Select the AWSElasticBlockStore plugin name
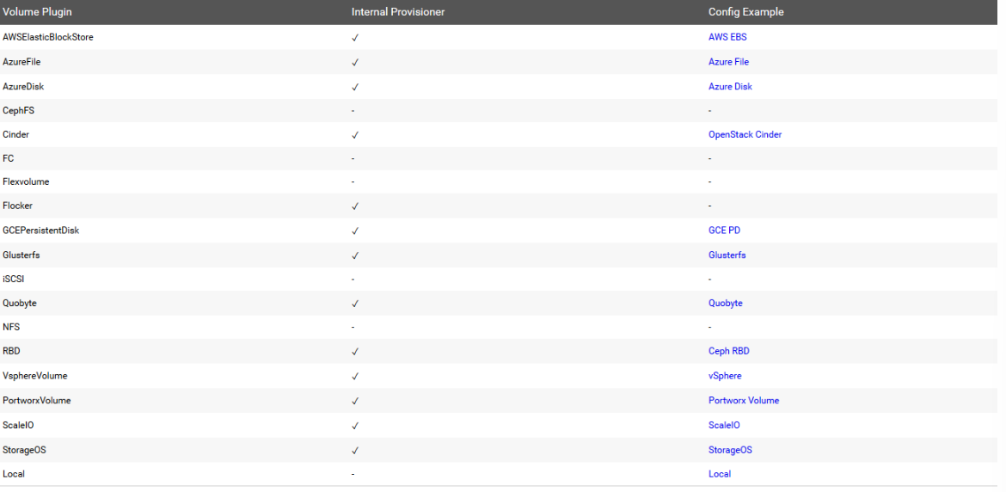Image resolution: width=1006 pixels, height=492 pixels. [x=48, y=37]
